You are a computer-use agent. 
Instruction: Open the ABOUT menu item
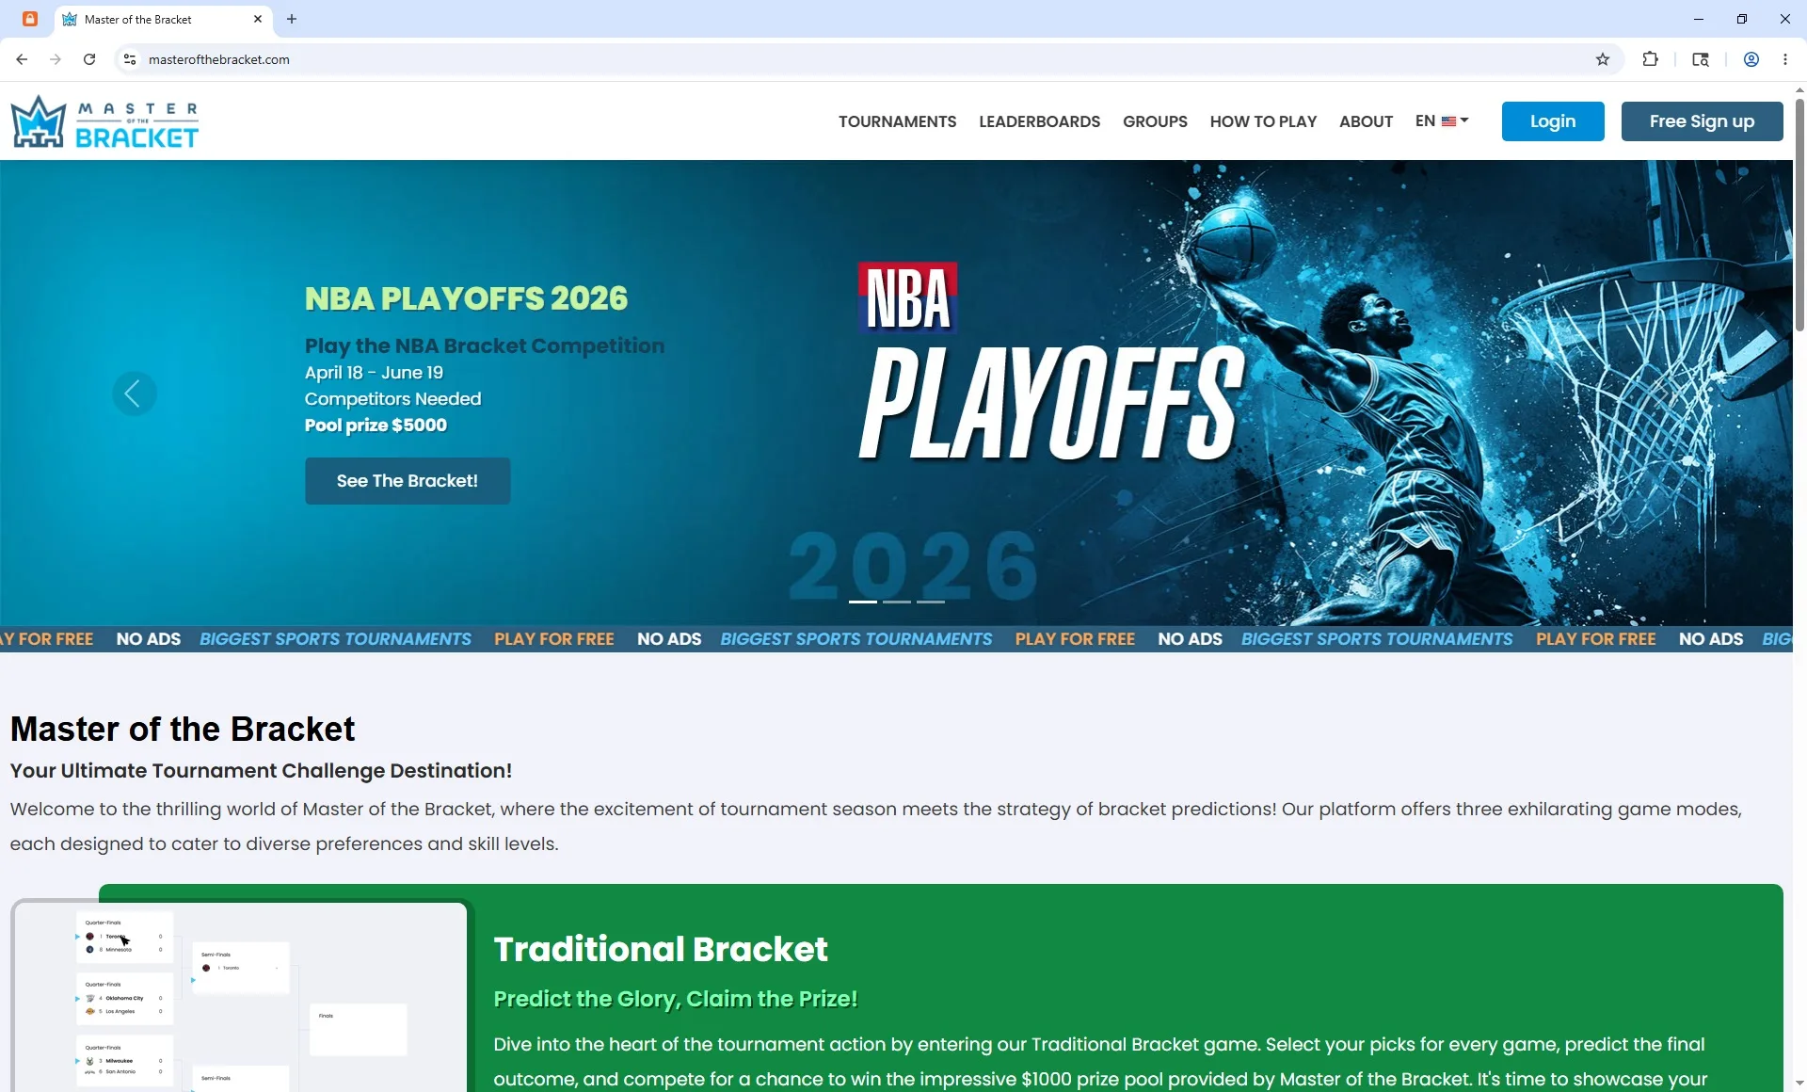click(1366, 121)
